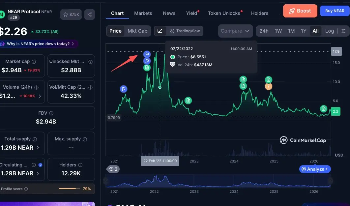
Task: Open the line chart type icon
Action: pyautogui.click(x=160, y=31)
